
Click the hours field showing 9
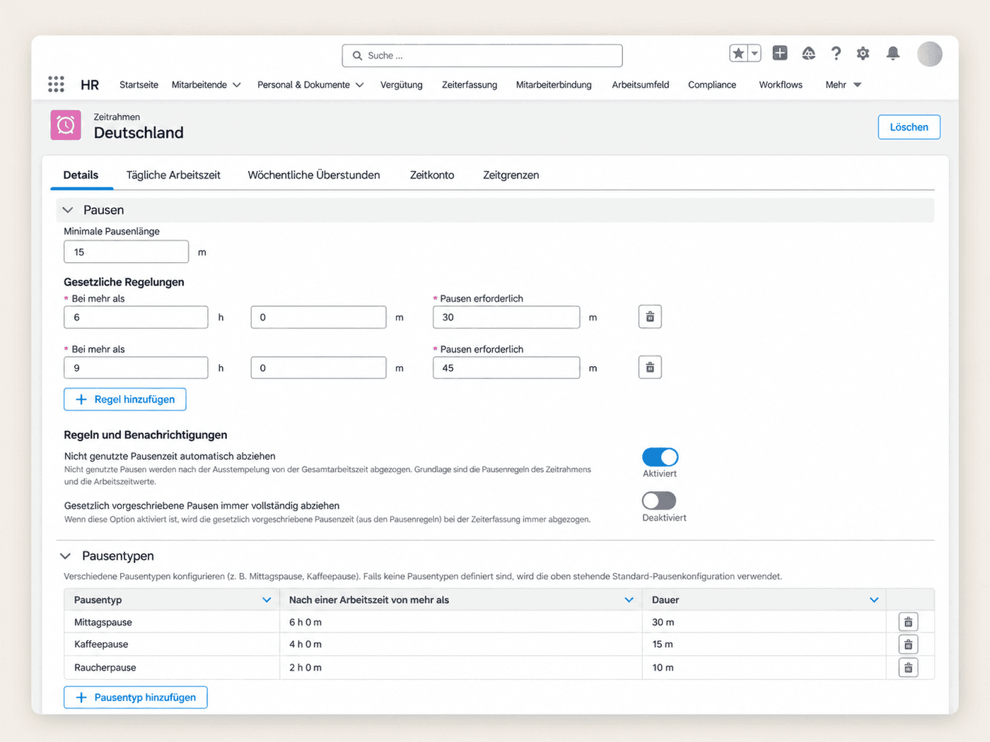136,368
